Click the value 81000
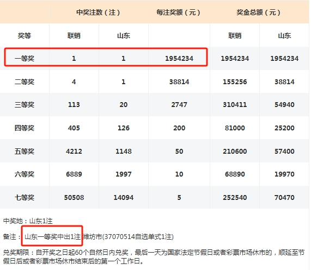 (235, 128)
